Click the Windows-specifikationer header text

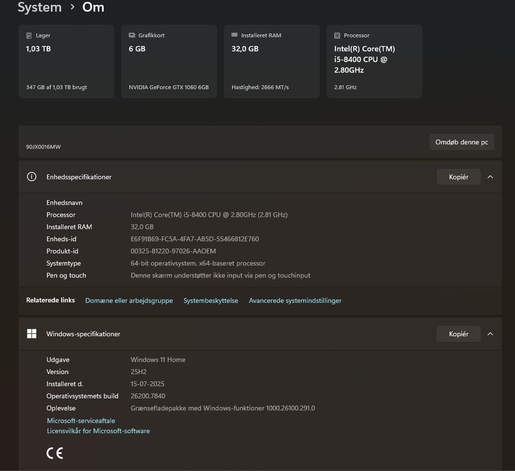coord(83,334)
